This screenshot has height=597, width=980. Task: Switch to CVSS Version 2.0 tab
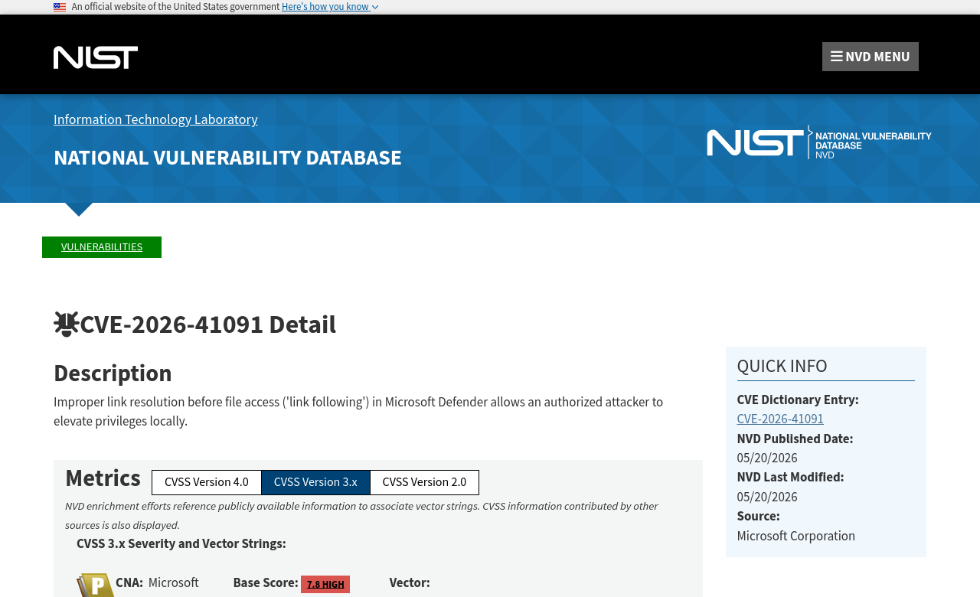(424, 482)
